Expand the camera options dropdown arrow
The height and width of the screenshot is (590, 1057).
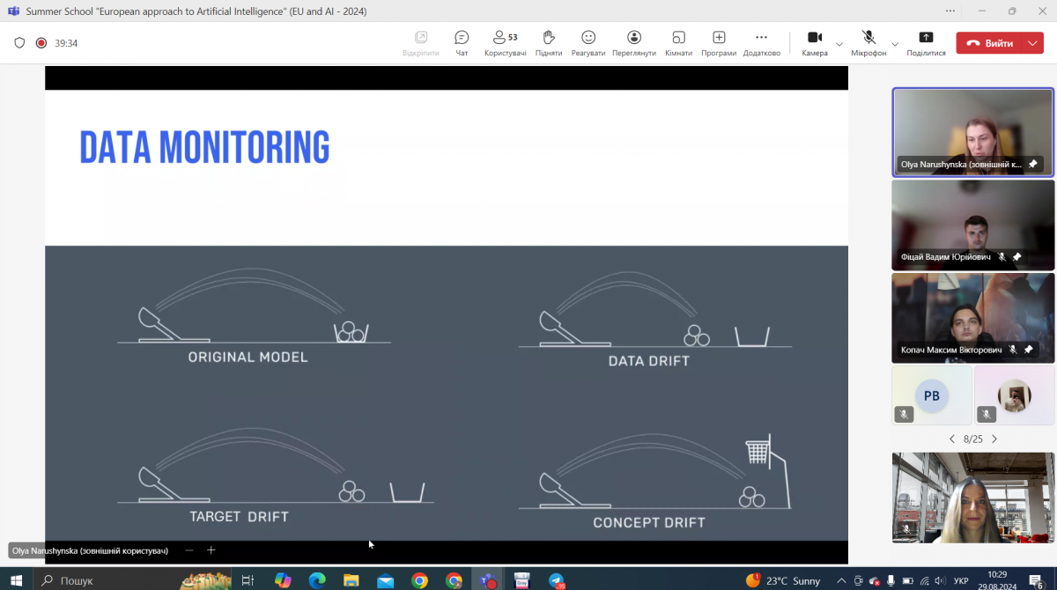coord(839,43)
